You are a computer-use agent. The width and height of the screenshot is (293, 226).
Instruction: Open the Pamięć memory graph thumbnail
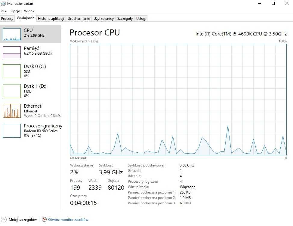tap(12, 52)
